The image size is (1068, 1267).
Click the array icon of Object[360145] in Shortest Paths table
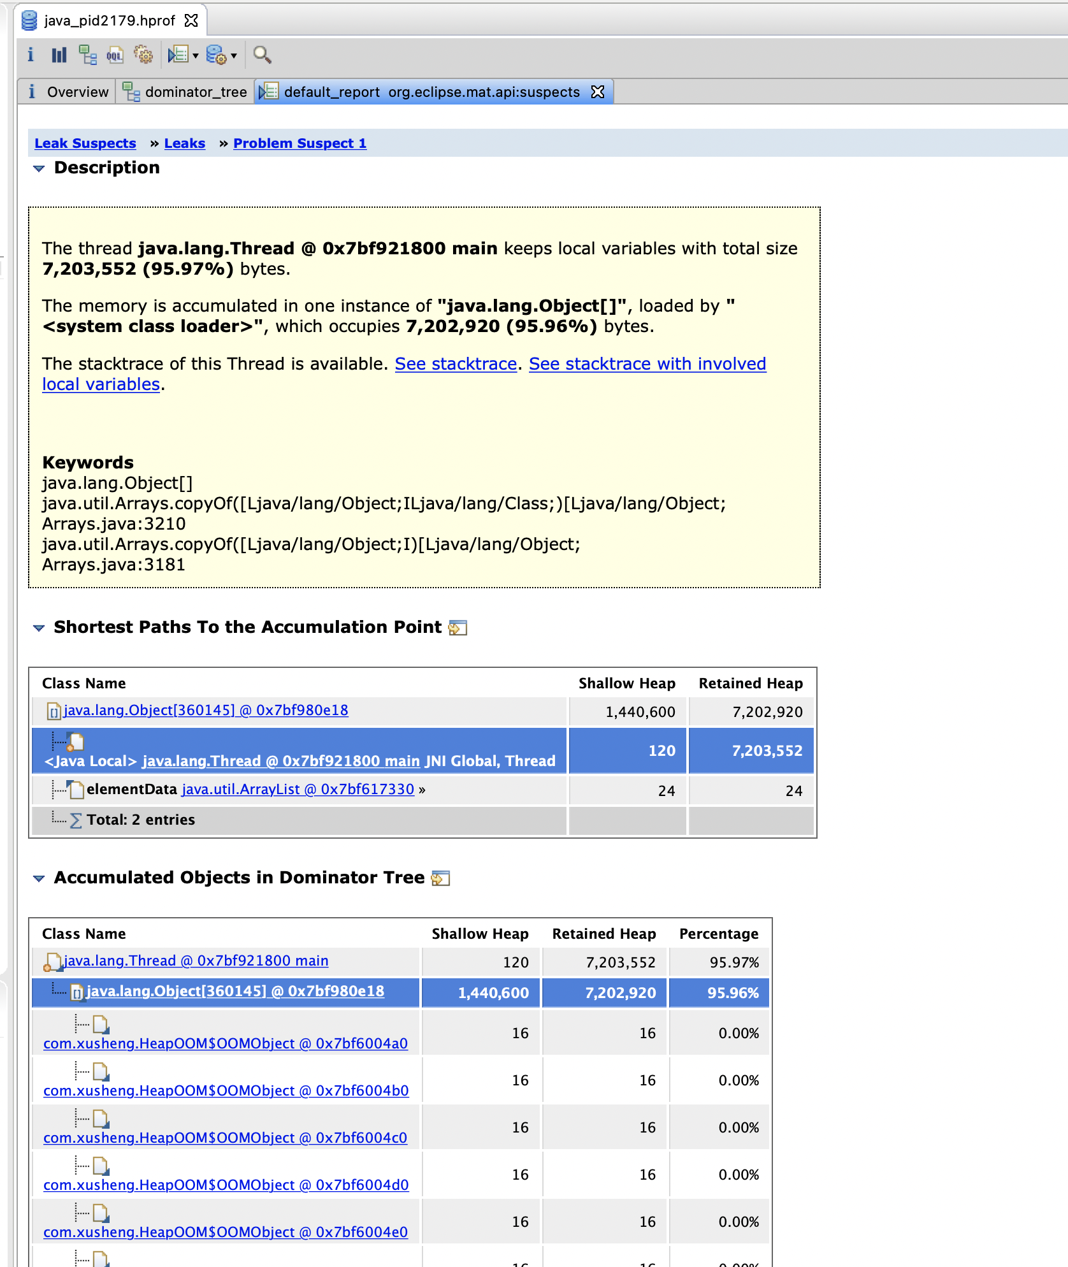point(54,711)
